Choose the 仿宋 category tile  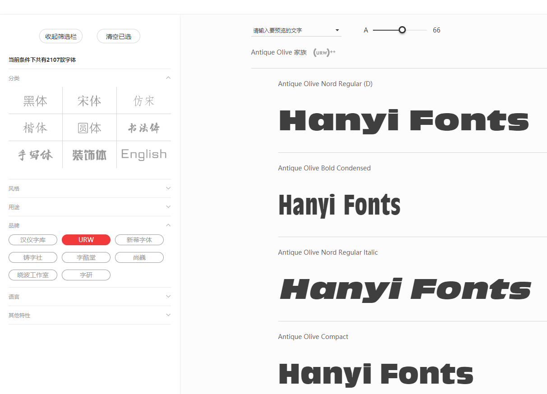[144, 101]
